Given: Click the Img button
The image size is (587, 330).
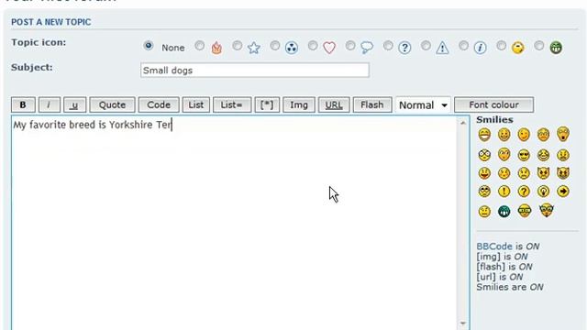Looking at the screenshot, I should click(x=299, y=104).
